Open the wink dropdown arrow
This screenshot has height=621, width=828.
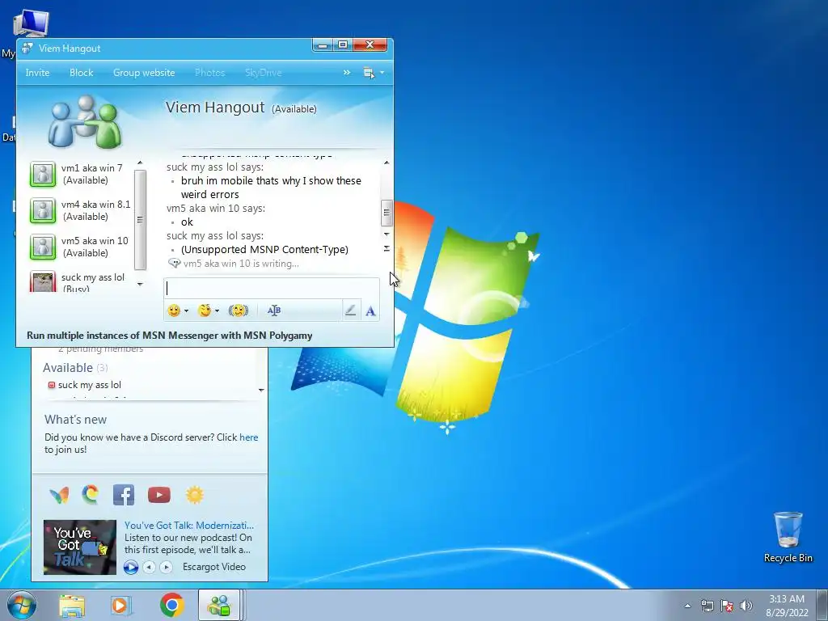217,311
